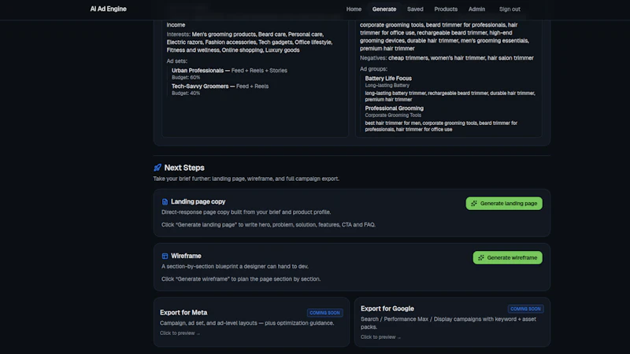The height and width of the screenshot is (354, 630).
Task: Click Generate wireframe button
Action: tap(507, 258)
